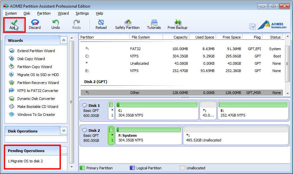Click the Pending Operations panel header
The height and width of the screenshot is (174, 293).
(x=32, y=151)
